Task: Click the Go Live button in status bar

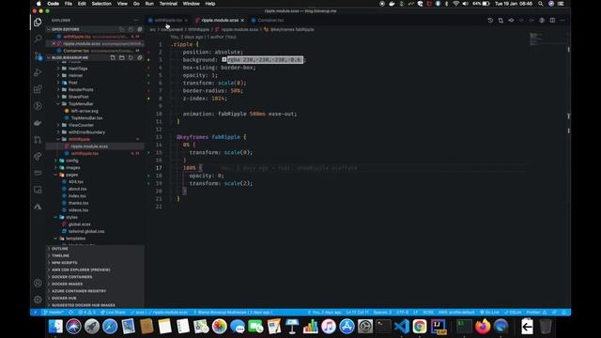Action: point(490,313)
